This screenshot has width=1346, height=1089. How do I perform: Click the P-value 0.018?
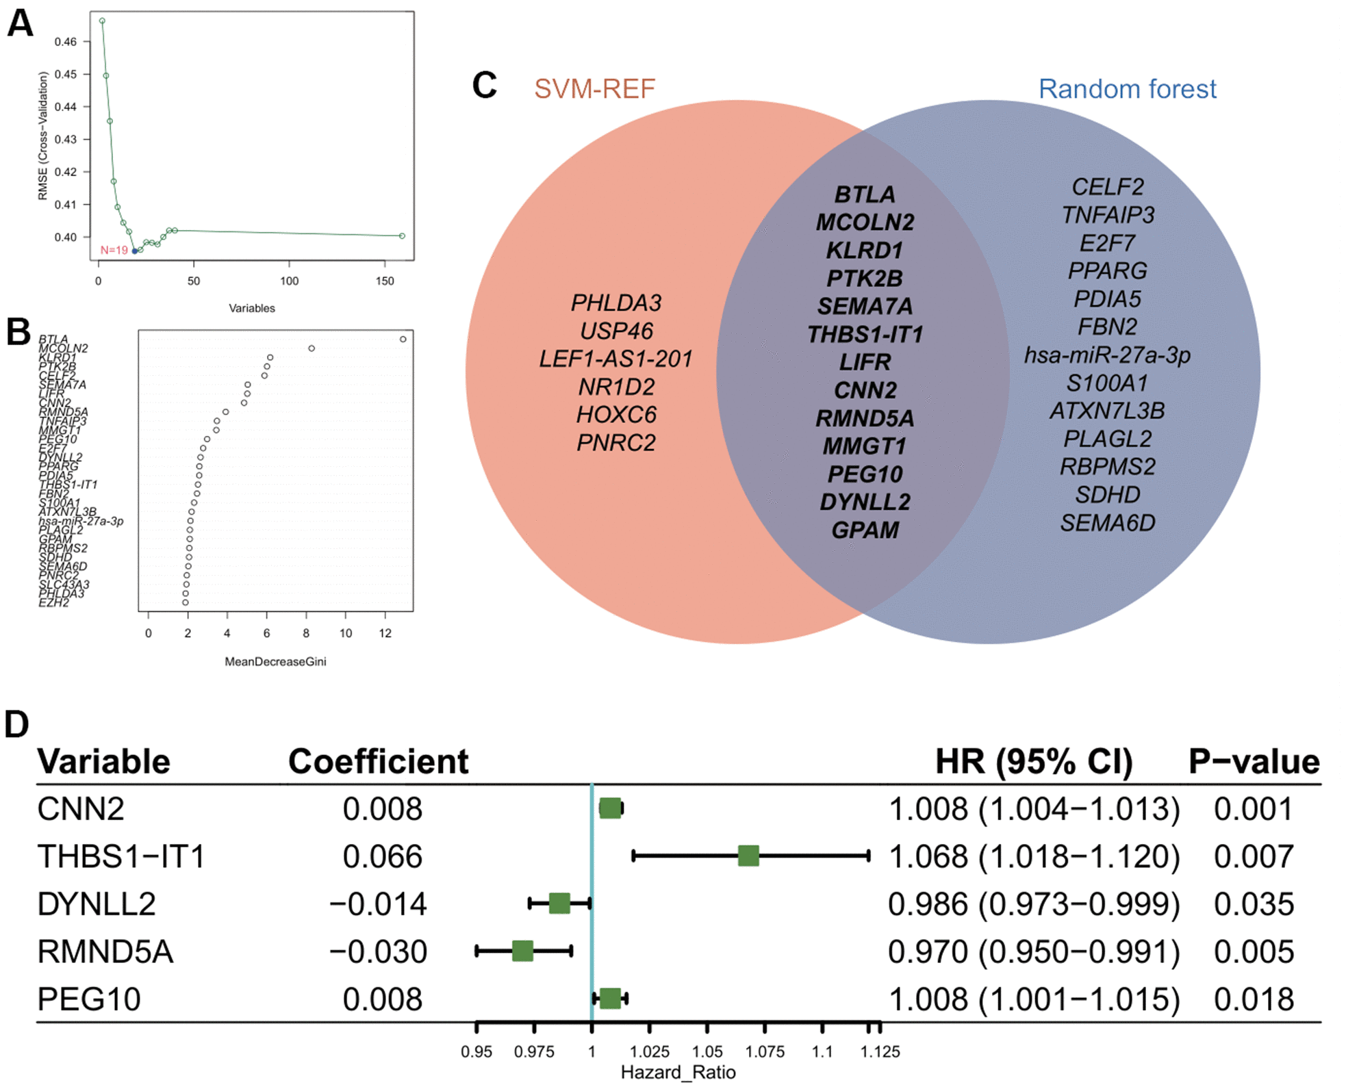[x=1254, y=999]
